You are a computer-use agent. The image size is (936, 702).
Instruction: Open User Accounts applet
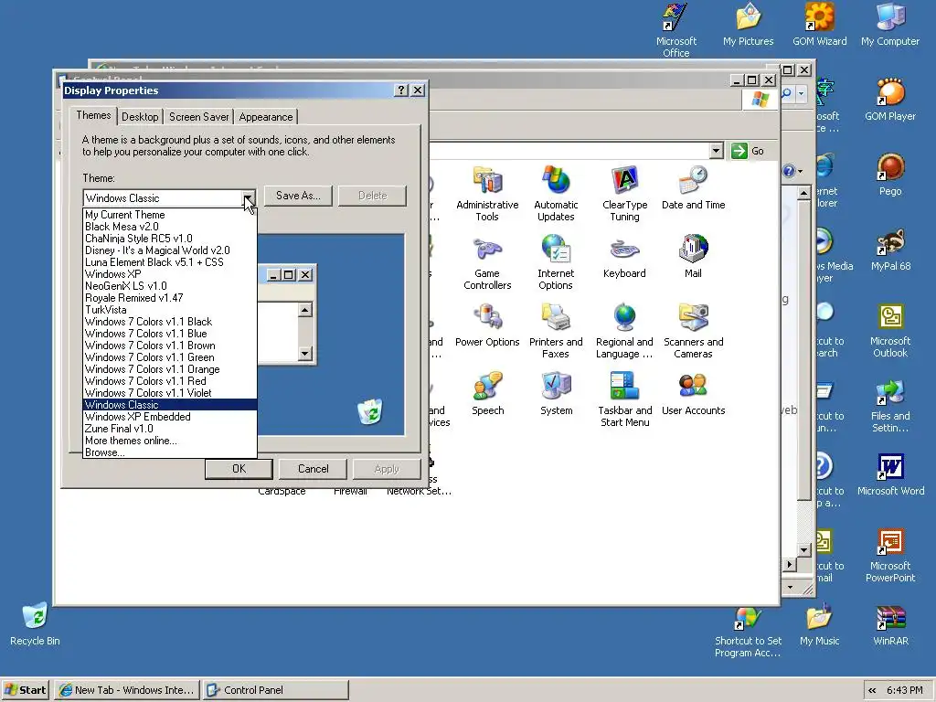(693, 394)
